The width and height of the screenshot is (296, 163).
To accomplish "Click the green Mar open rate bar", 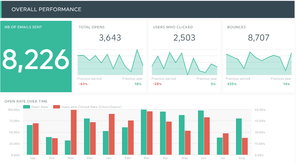I will [x=144, y=132].
